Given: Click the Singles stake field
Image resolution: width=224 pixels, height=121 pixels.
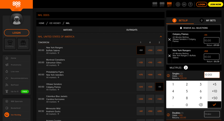Looking at the screenshot, I should coord(212,75).
